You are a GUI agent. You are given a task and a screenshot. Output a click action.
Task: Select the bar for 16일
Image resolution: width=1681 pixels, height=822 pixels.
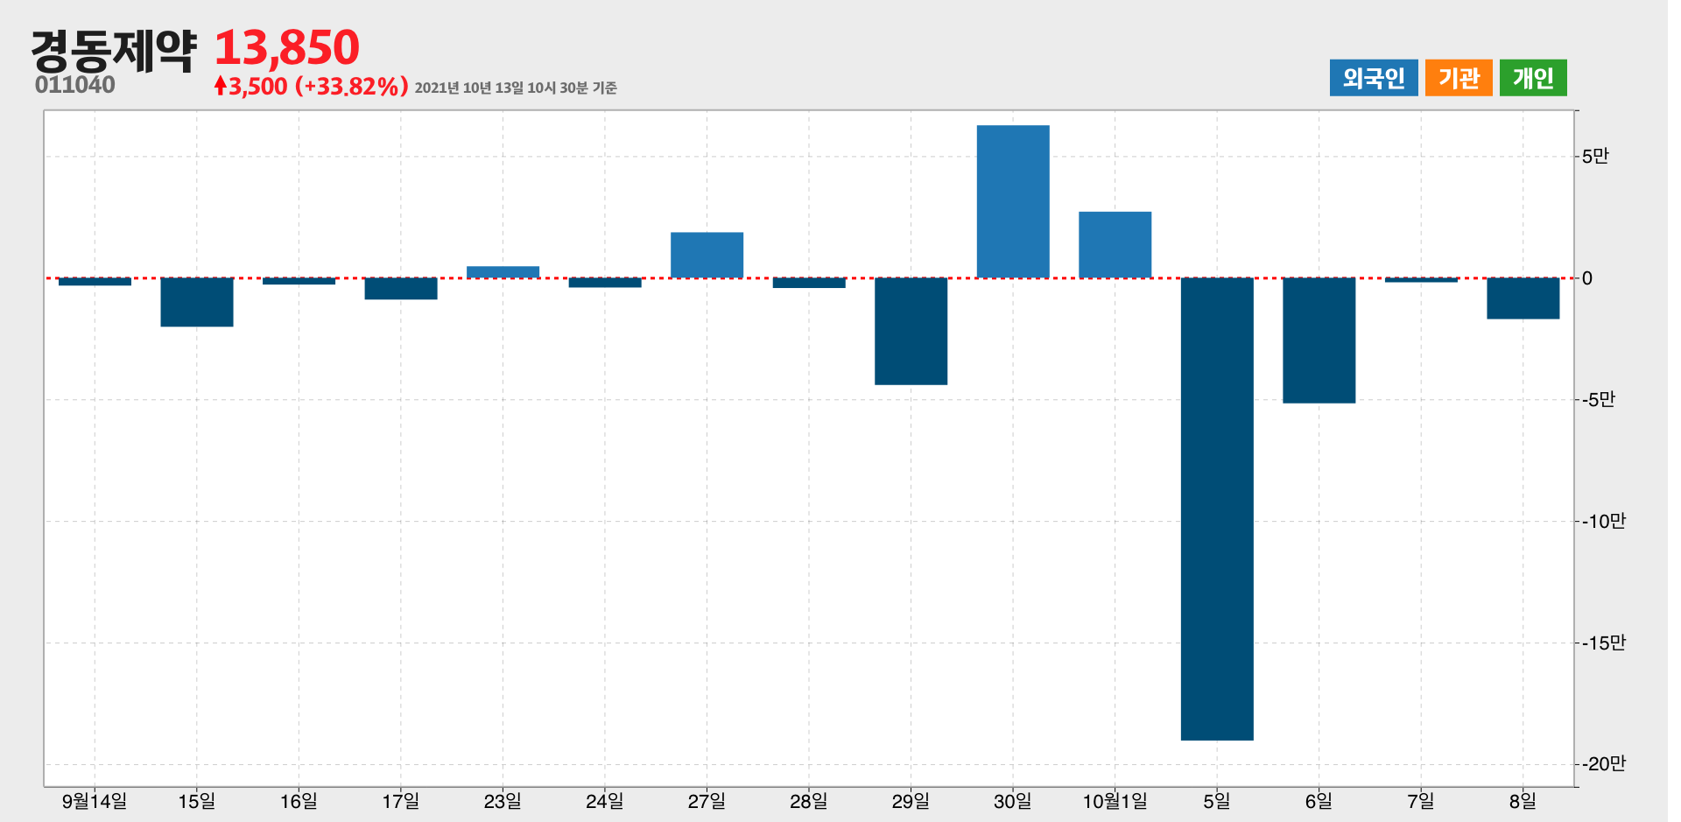(299, 281)
